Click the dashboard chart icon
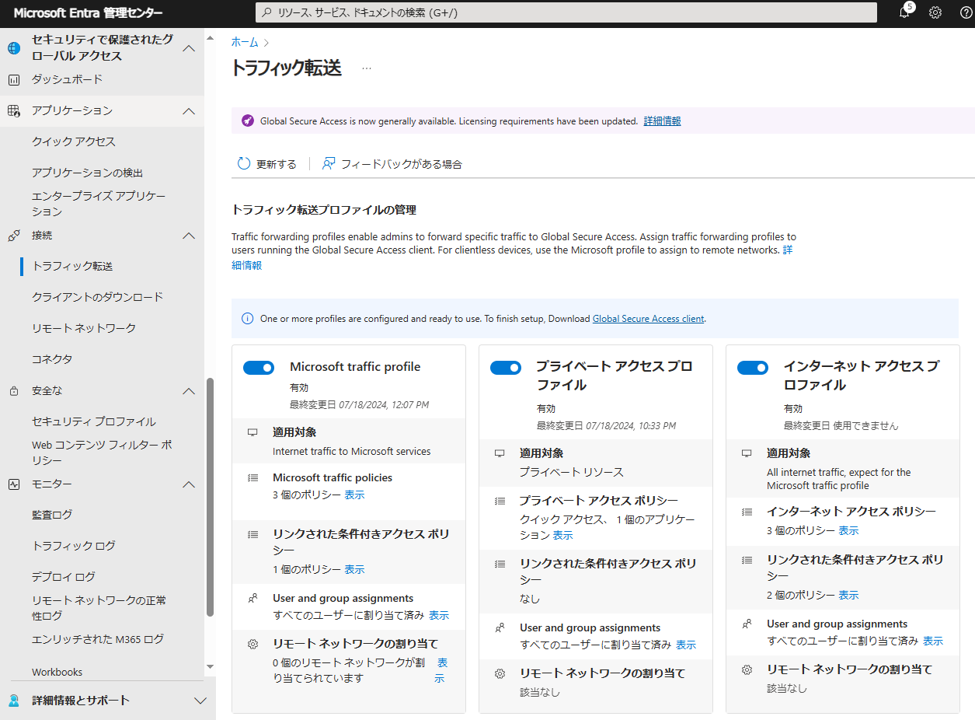 point(13,79)
